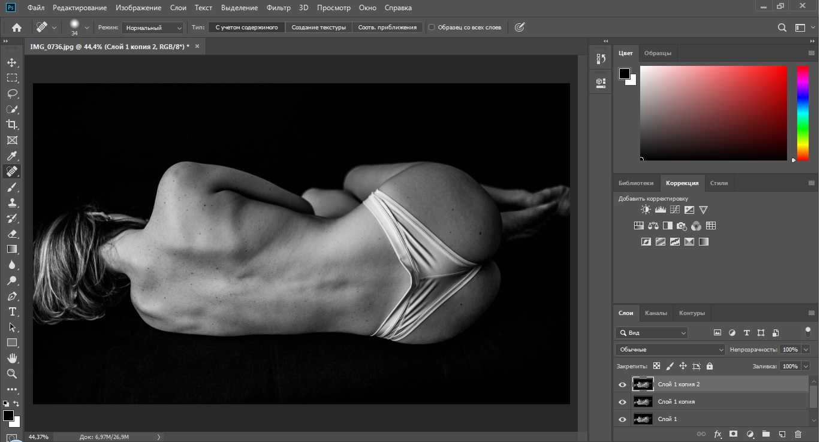Click the hue spectrum slider
Image resolution: width=820 pixels, height=442 pixels.
[803, 113]
